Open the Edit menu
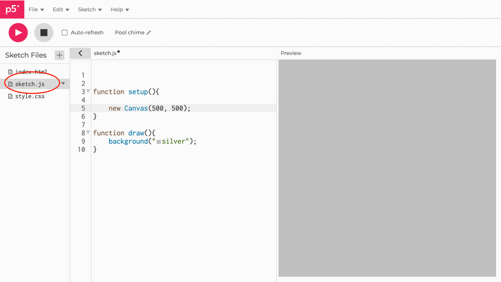The height and width of the screenshot is (282, 501). pyautogui.click(x=61, y=10)
